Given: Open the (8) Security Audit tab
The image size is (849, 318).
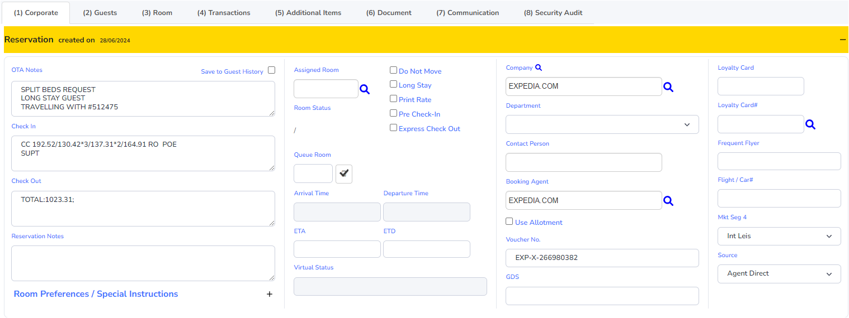Looking at the screenshot, I should coord(553,12).
